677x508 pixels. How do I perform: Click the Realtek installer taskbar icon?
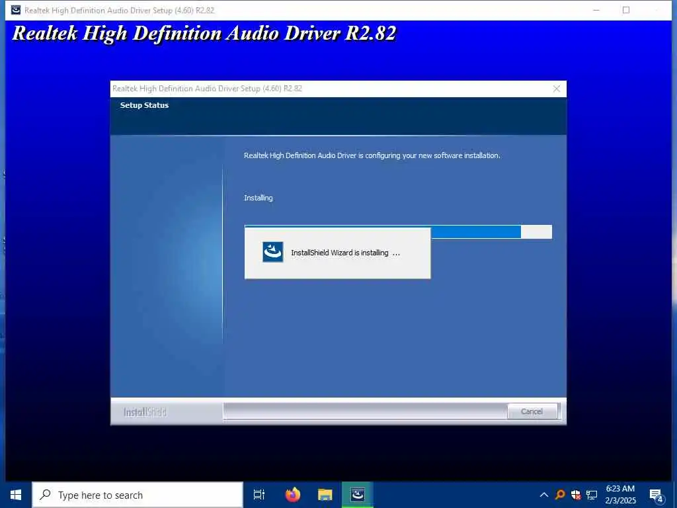[358, 495]
